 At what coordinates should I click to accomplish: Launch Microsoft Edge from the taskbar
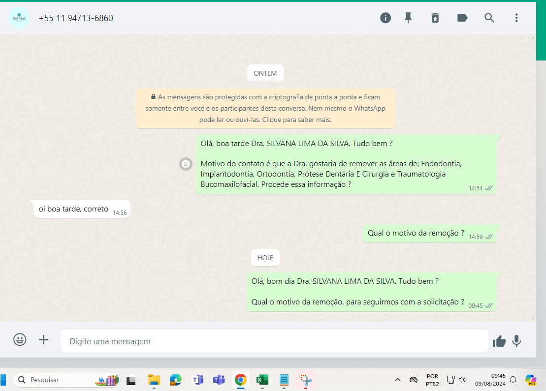175,380
